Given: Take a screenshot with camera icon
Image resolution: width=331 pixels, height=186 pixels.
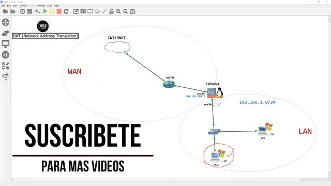Looking at the screenshot, I should pyautogui.click(x=132, y=11).
